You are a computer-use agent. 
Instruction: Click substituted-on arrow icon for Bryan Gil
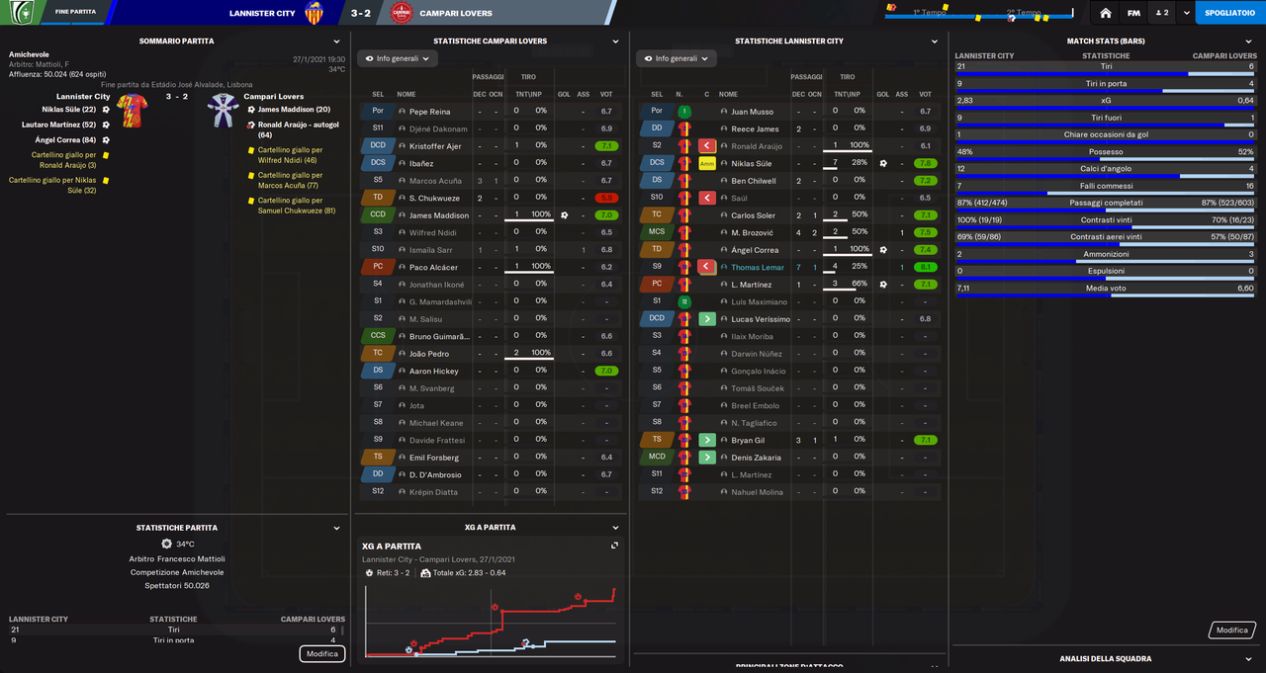707,440
